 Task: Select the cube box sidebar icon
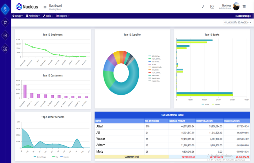[x=5, y=36]
